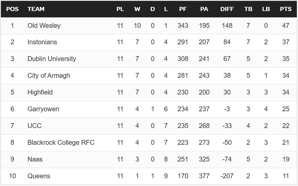Sort by the PTS column header
Screen dimensions: 298x186
pyautogui.click(x=285, y=9)
